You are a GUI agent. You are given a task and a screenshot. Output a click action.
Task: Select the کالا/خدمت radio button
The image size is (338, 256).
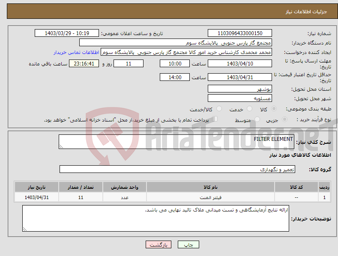219,109
